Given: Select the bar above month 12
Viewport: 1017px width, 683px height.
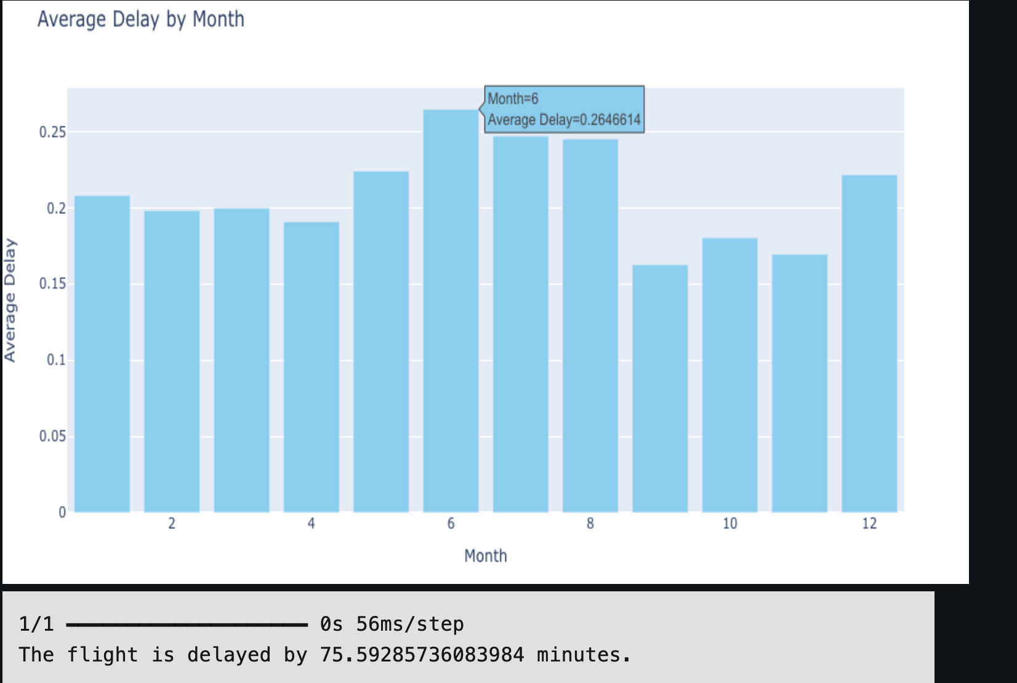Looking at the screenshot, I should coord(869,343).
